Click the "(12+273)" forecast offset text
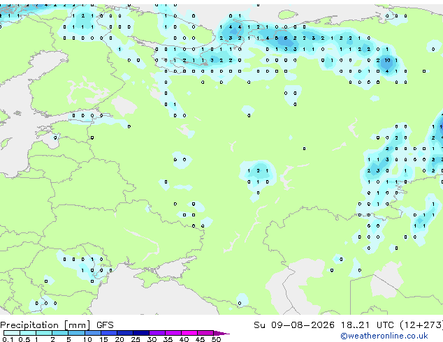This screenshot has width=443, height=342. pyautogui.click(x=421, y=325)
